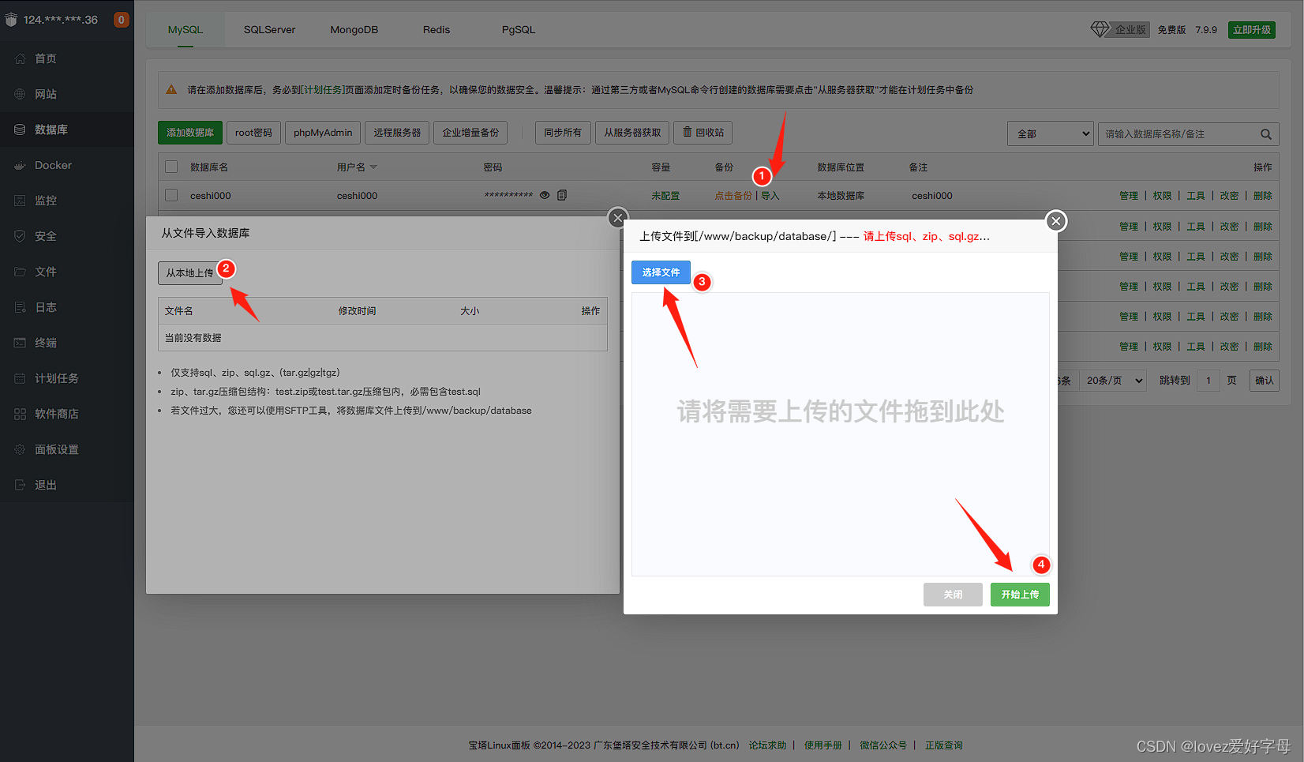Click the 同步所有 button
The height and width of the screenshot is (762, 1304).
[x=563, y=133]
